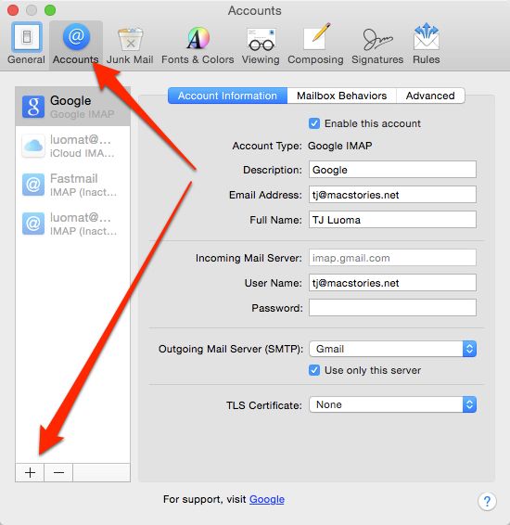The width and height of the screenshot is (510, 525).
Task: Open Fonts & Colors preferences
Action: [198, 45]
